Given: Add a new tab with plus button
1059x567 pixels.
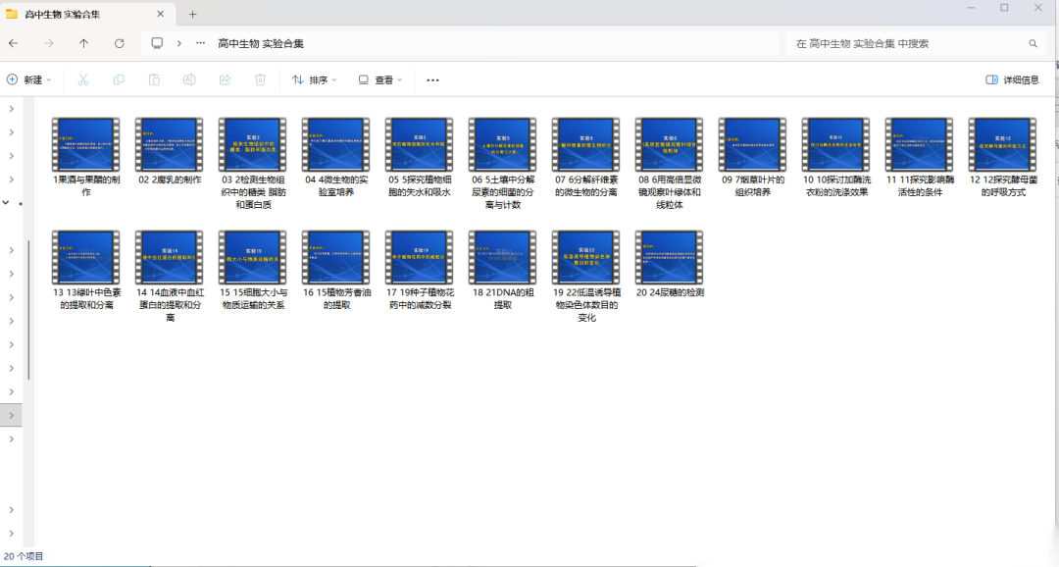Looking at the screenshot, I should click(193, 14).
